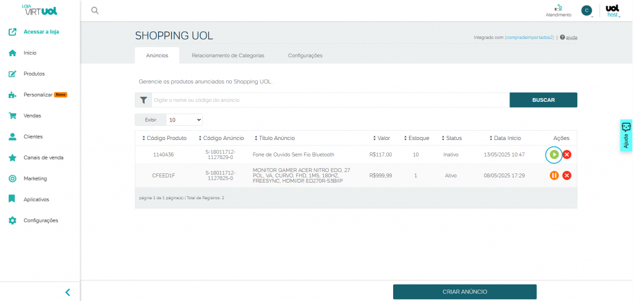This screenshot has width=633, height=301.
Task: Click the filter funnel icon
Action: (143, 100)
